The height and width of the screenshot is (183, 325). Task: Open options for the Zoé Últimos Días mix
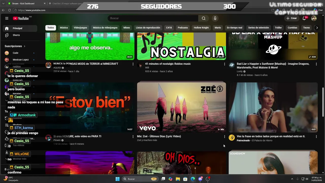pyautogui.click(x=224, y=136)
